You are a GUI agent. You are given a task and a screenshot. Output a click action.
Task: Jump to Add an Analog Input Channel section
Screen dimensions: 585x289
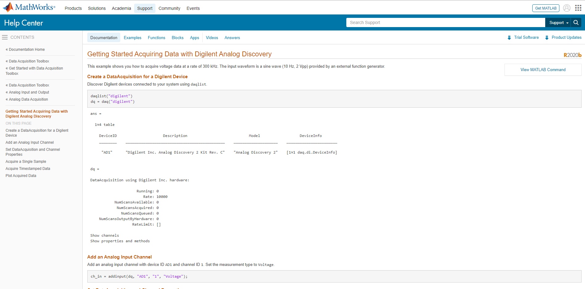tap(30, 142)
